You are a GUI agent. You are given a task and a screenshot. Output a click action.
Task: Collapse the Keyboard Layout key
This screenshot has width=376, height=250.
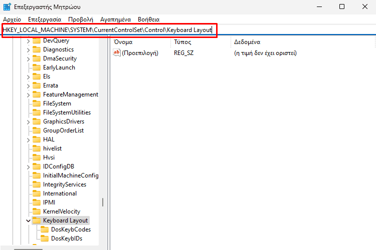point(28,220)
